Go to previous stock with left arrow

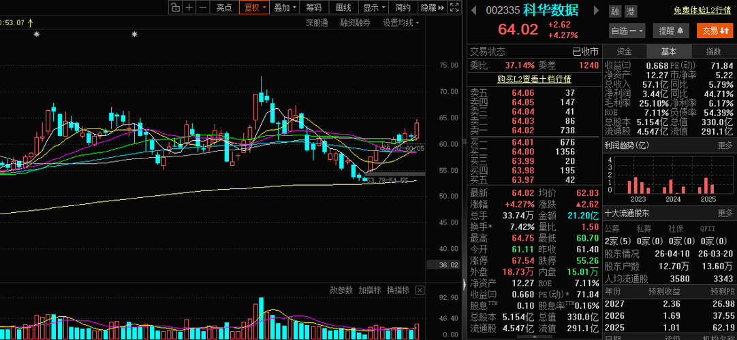(x=474, y=10)
